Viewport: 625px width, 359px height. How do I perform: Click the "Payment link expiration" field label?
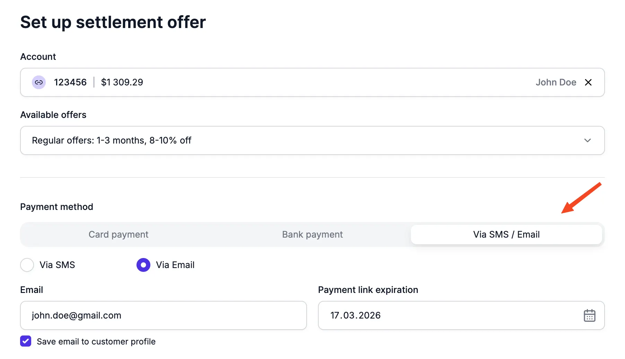coord(368,290)
